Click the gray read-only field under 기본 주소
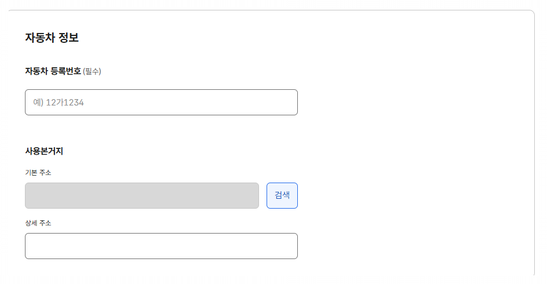Screen dimensions: 547x284 coord(142,195)
